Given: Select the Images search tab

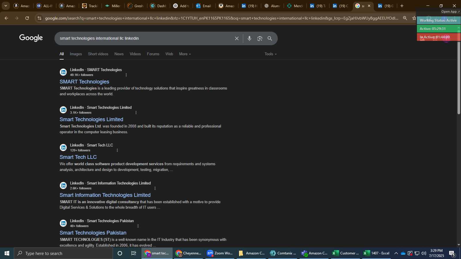Looking at the screenshot, I should tap(76, 54).
